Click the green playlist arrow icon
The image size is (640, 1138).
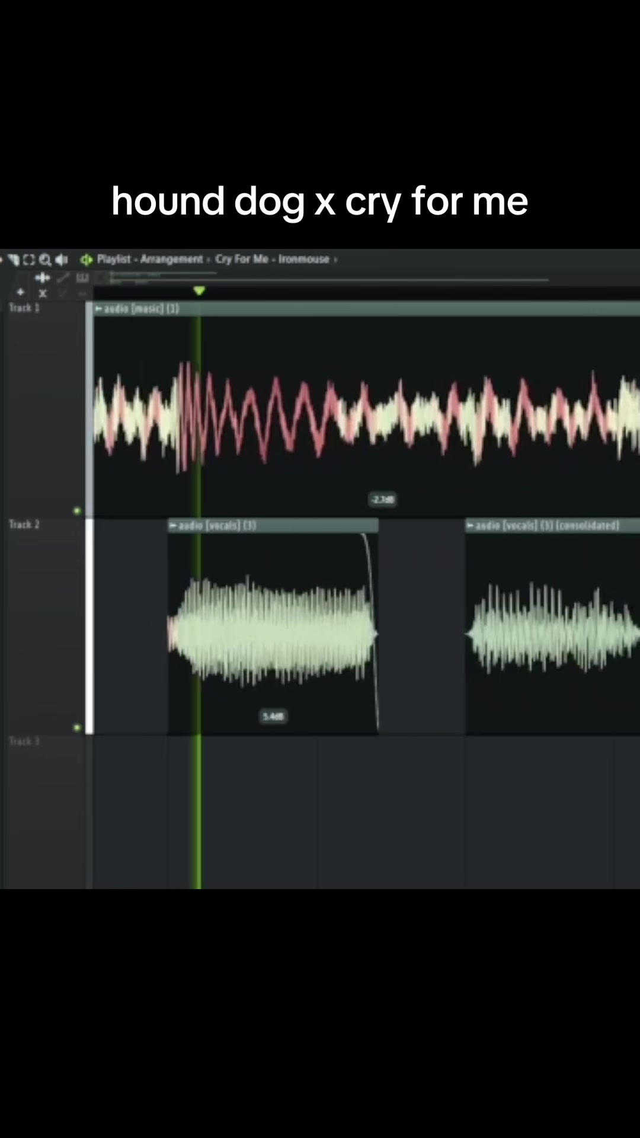pos(87,260)
